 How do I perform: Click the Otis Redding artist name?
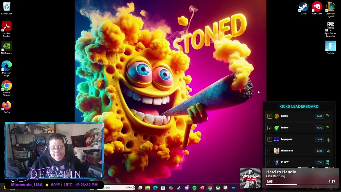(x=275, y=176)
